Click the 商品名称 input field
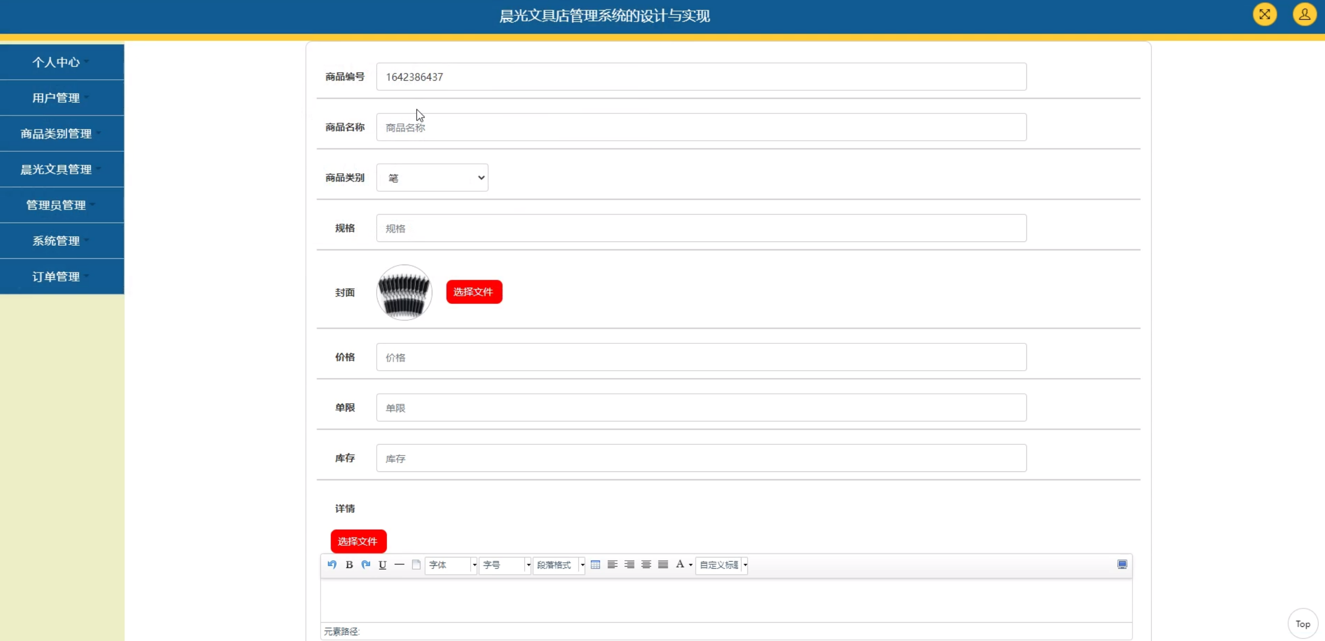Screen dimensions: 1325x641 (x=701, y=127)
